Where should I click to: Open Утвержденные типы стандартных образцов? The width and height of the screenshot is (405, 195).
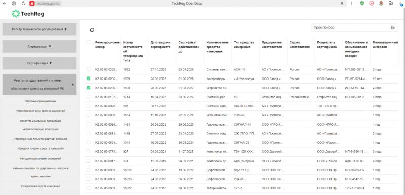tap(40, 139)
